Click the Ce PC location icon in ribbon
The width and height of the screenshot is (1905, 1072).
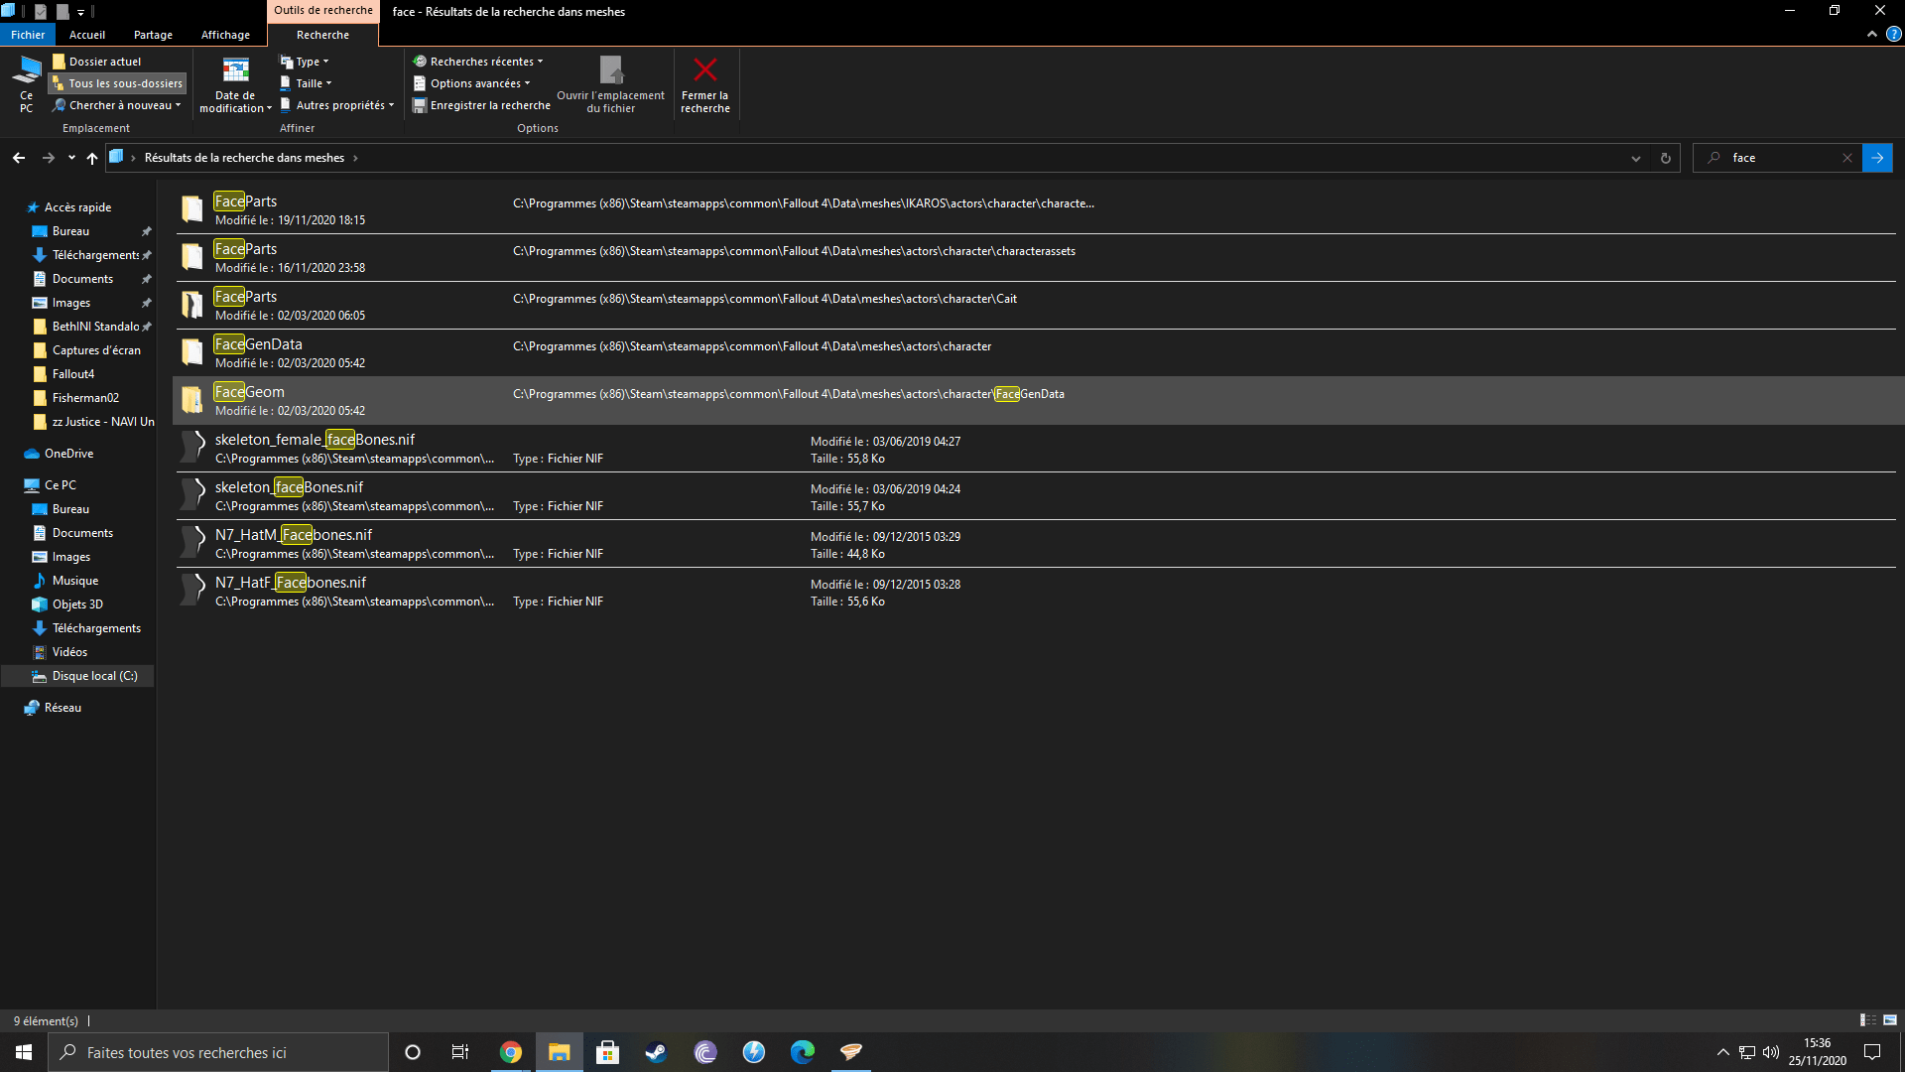(x=26, y=84)
